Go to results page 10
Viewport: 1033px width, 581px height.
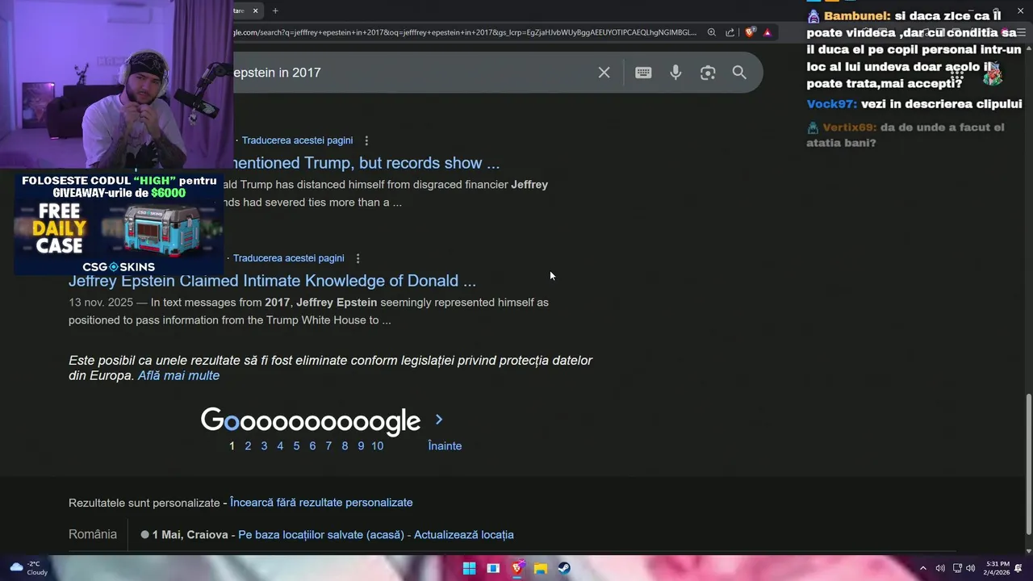pos(377,446)
